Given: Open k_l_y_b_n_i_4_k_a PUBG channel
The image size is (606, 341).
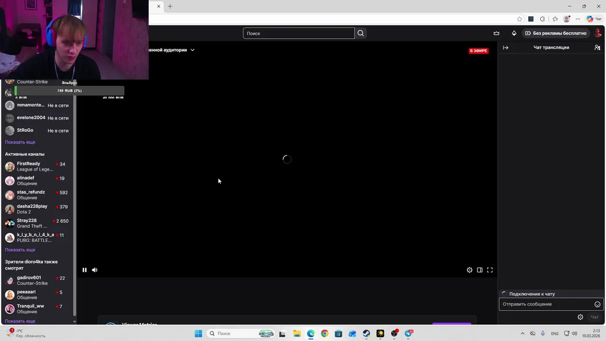Looking at the screenshot, I should tap(37, 238).
